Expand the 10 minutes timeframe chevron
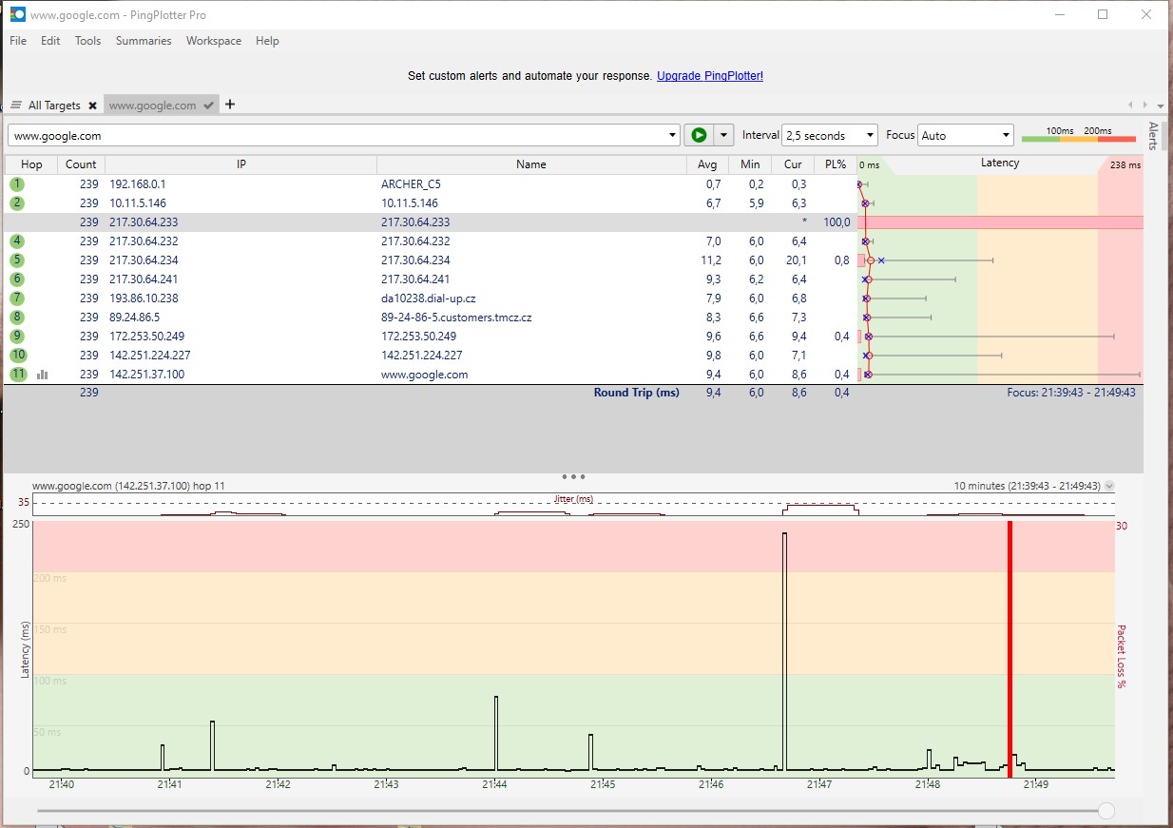The height and width of the screenshot is (828, 1173). tap(1109, 486)
